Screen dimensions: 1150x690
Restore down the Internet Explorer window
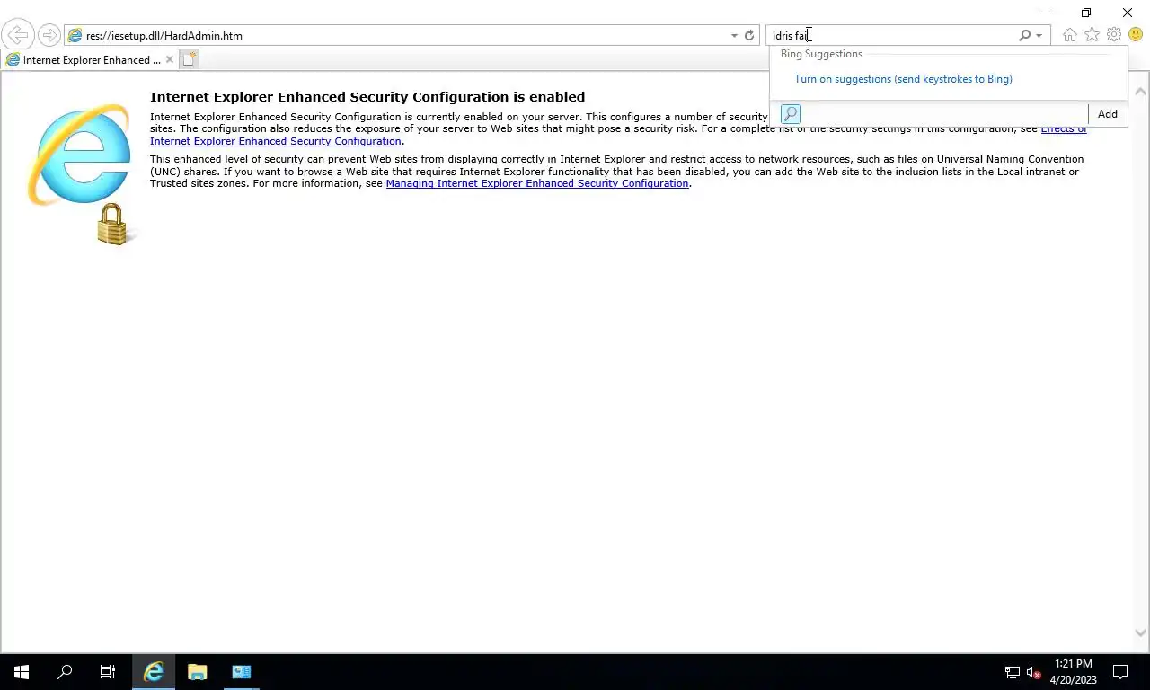(1086, 13)
